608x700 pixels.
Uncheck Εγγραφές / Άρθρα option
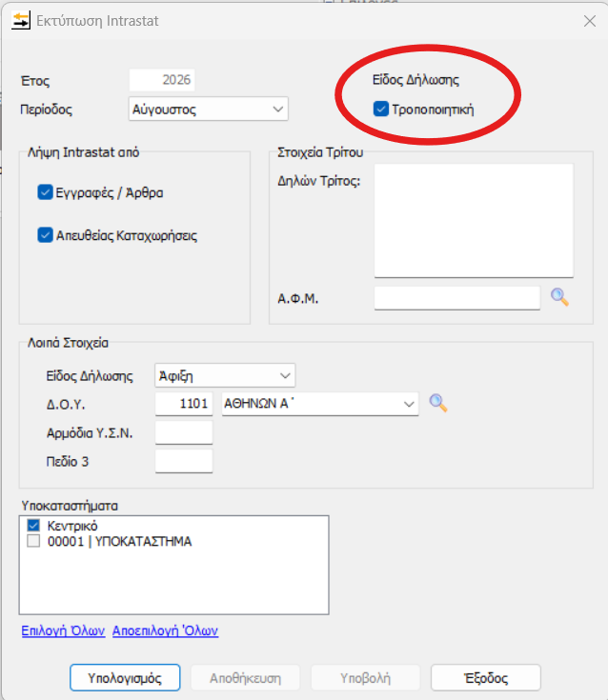45,192
